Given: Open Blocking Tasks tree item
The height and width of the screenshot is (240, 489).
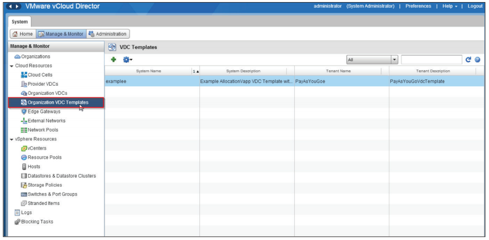Looking at the screenshot, I should click(37, 221).
